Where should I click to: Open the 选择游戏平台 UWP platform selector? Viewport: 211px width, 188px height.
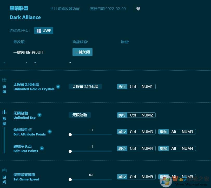point(43,30)
